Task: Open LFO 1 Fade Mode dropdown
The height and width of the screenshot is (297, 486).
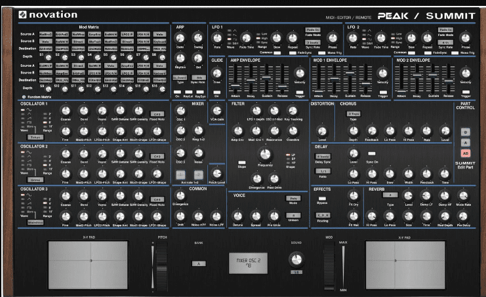Action: 313,30
